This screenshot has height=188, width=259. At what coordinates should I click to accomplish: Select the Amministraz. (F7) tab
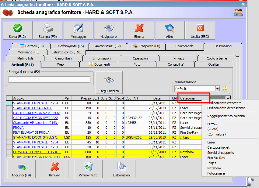point(108,46)
